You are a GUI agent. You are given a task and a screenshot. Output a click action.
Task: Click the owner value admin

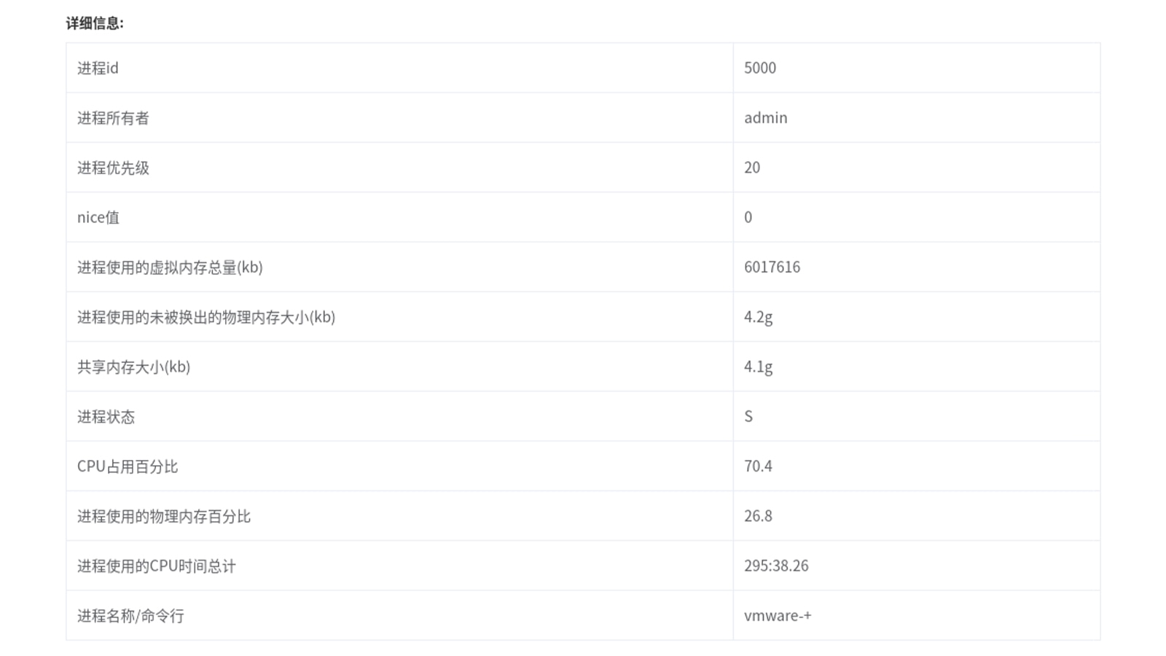pyautogui.click(x=765, y=117)
